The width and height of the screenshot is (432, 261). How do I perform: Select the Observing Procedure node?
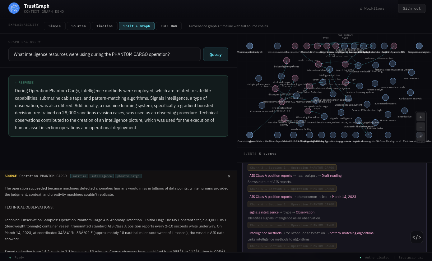coord(308,111)
